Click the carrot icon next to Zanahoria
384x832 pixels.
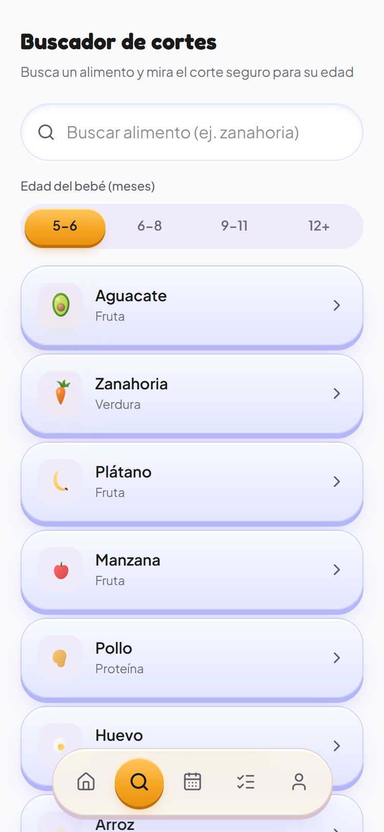[x=60, y=393]
